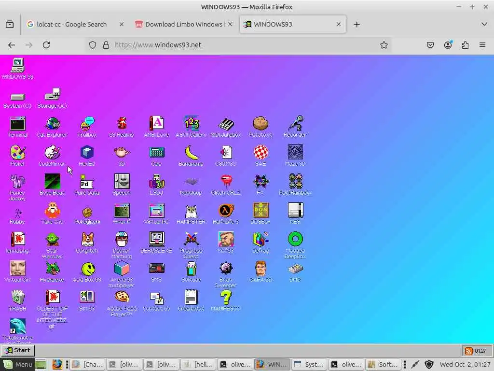Bookmark this page with star icon
The height and width of the screenshot is (371, 494).
pos(384,45)
